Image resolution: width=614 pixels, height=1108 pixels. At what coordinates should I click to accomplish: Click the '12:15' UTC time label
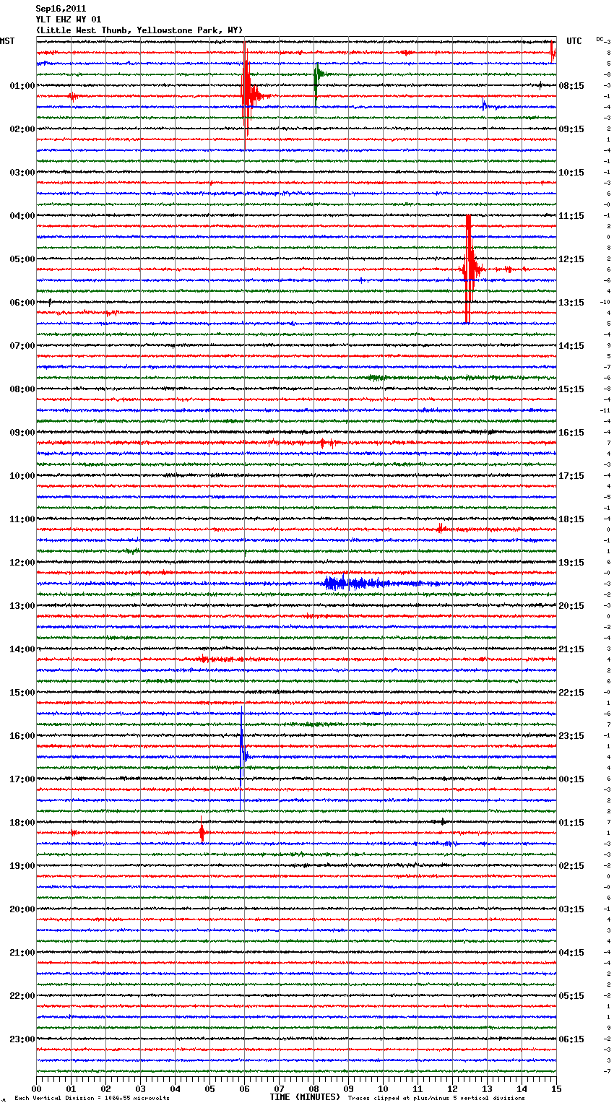571,259
